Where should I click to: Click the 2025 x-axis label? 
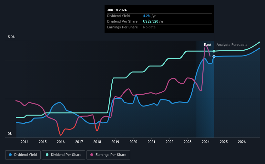point(224,142)
